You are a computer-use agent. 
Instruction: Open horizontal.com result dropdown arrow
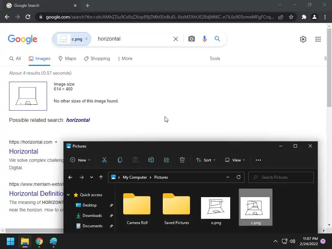pos(56,142)
